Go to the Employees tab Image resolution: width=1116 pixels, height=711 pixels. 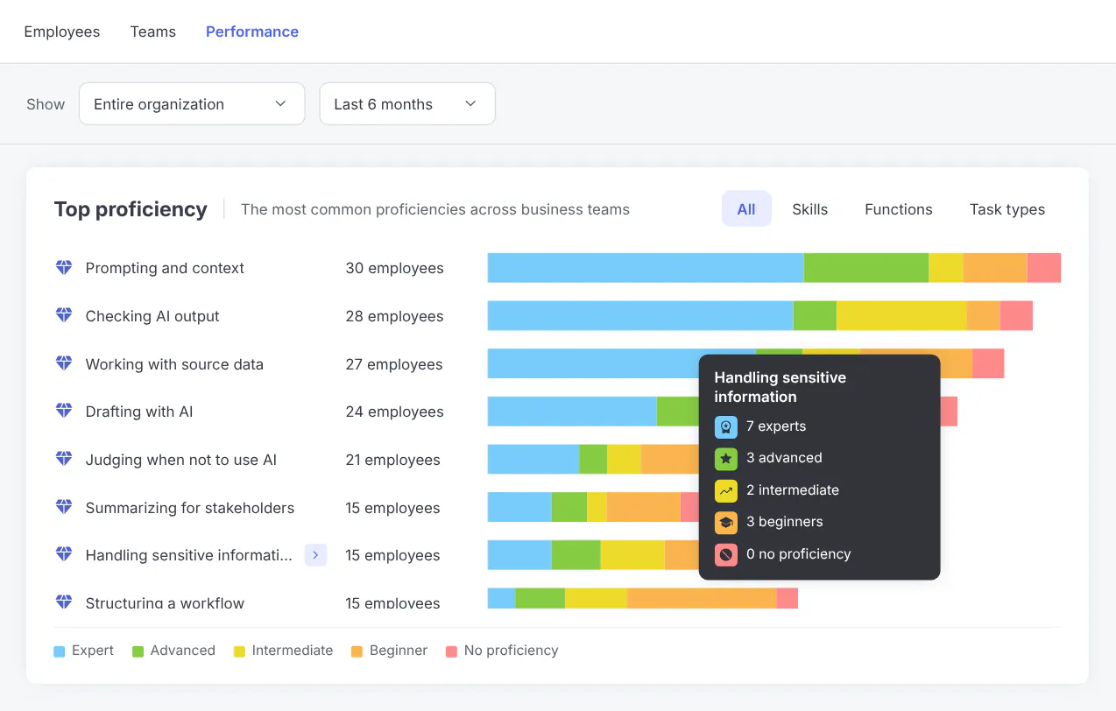(x=62, y=32)
